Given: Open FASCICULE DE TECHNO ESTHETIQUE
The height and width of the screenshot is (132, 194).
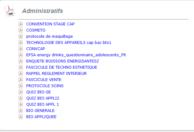Looking at the screenshot, I should (x=61, y=67).
